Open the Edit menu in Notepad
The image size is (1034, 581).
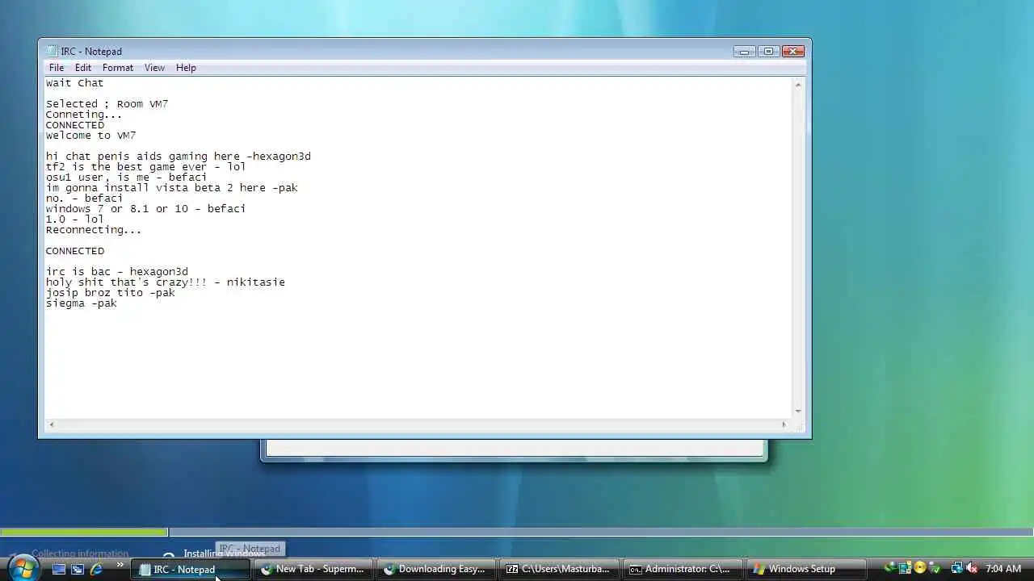tap(83, 68)
